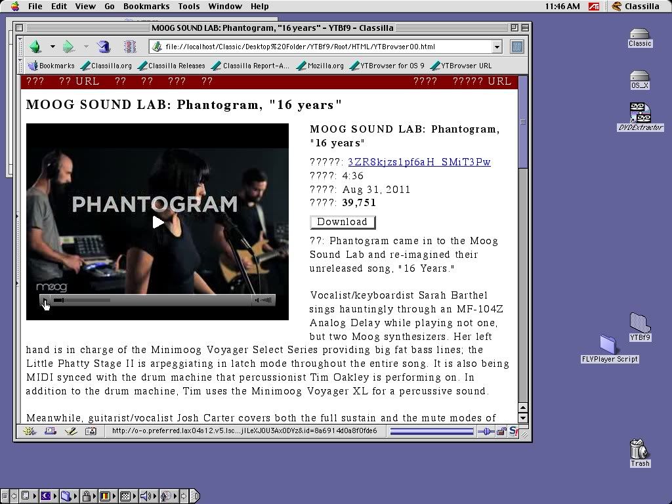Click the address bar URL field

click(327, 47)
